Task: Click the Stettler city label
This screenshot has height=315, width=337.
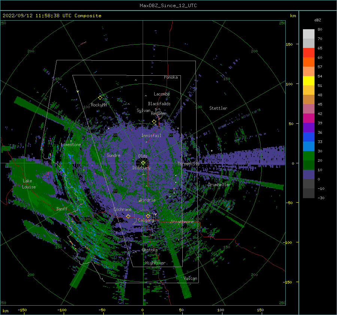Action: [x=218, y=108]
